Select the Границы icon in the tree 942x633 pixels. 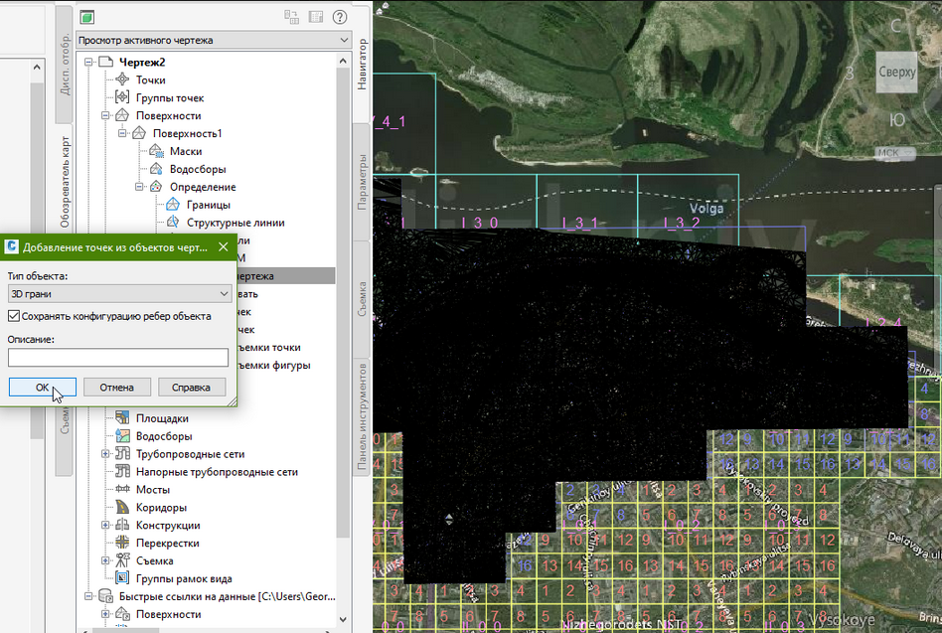coord(172,205)
